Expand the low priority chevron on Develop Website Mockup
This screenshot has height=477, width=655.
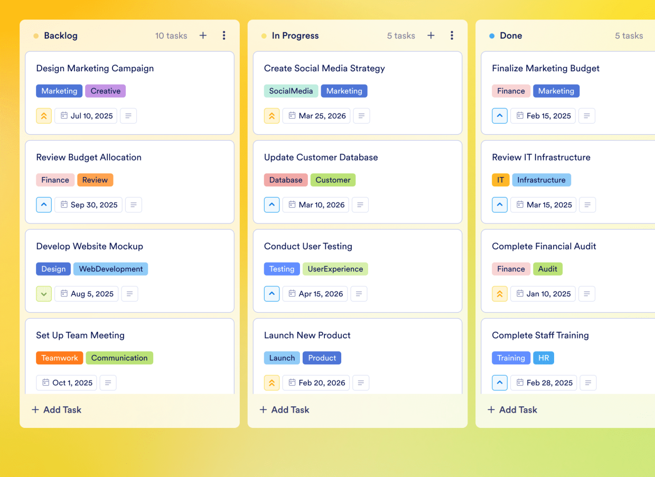[x=44, y=294]
